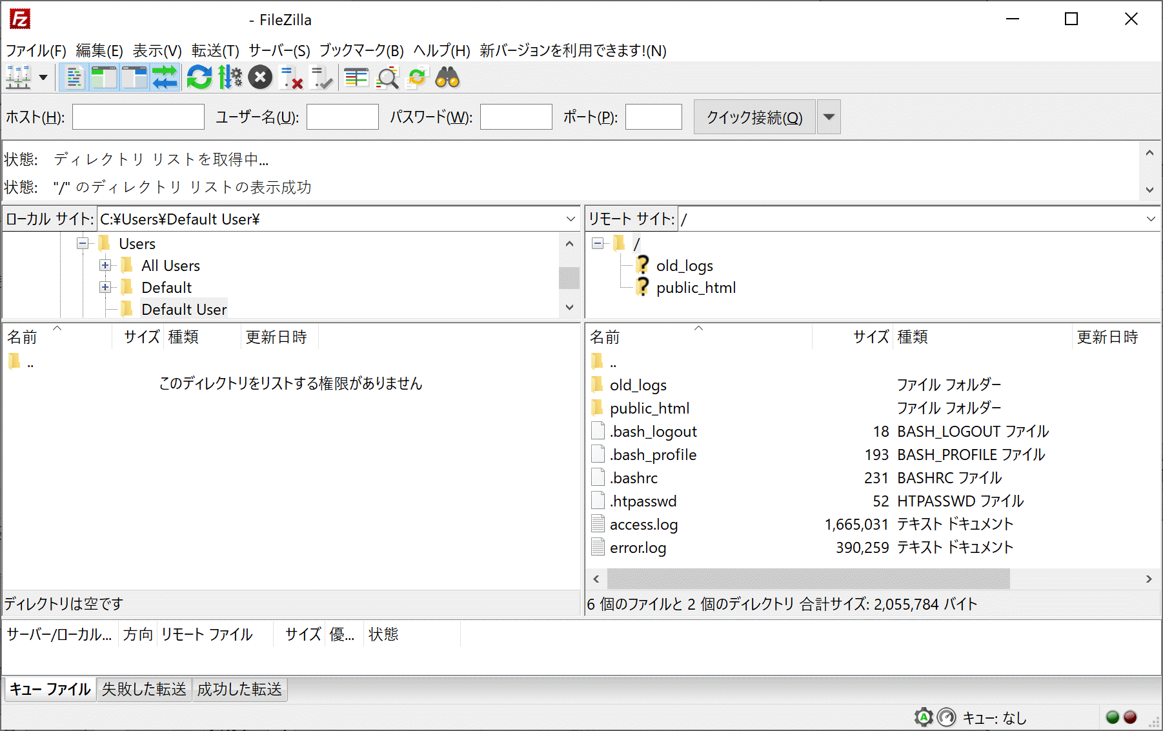
Task: Open the Site Manager dropdown arrow
Action: [43, 77]
